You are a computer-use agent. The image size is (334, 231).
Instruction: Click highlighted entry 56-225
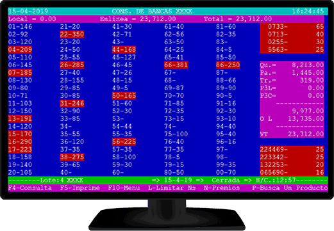coord(124,142)
